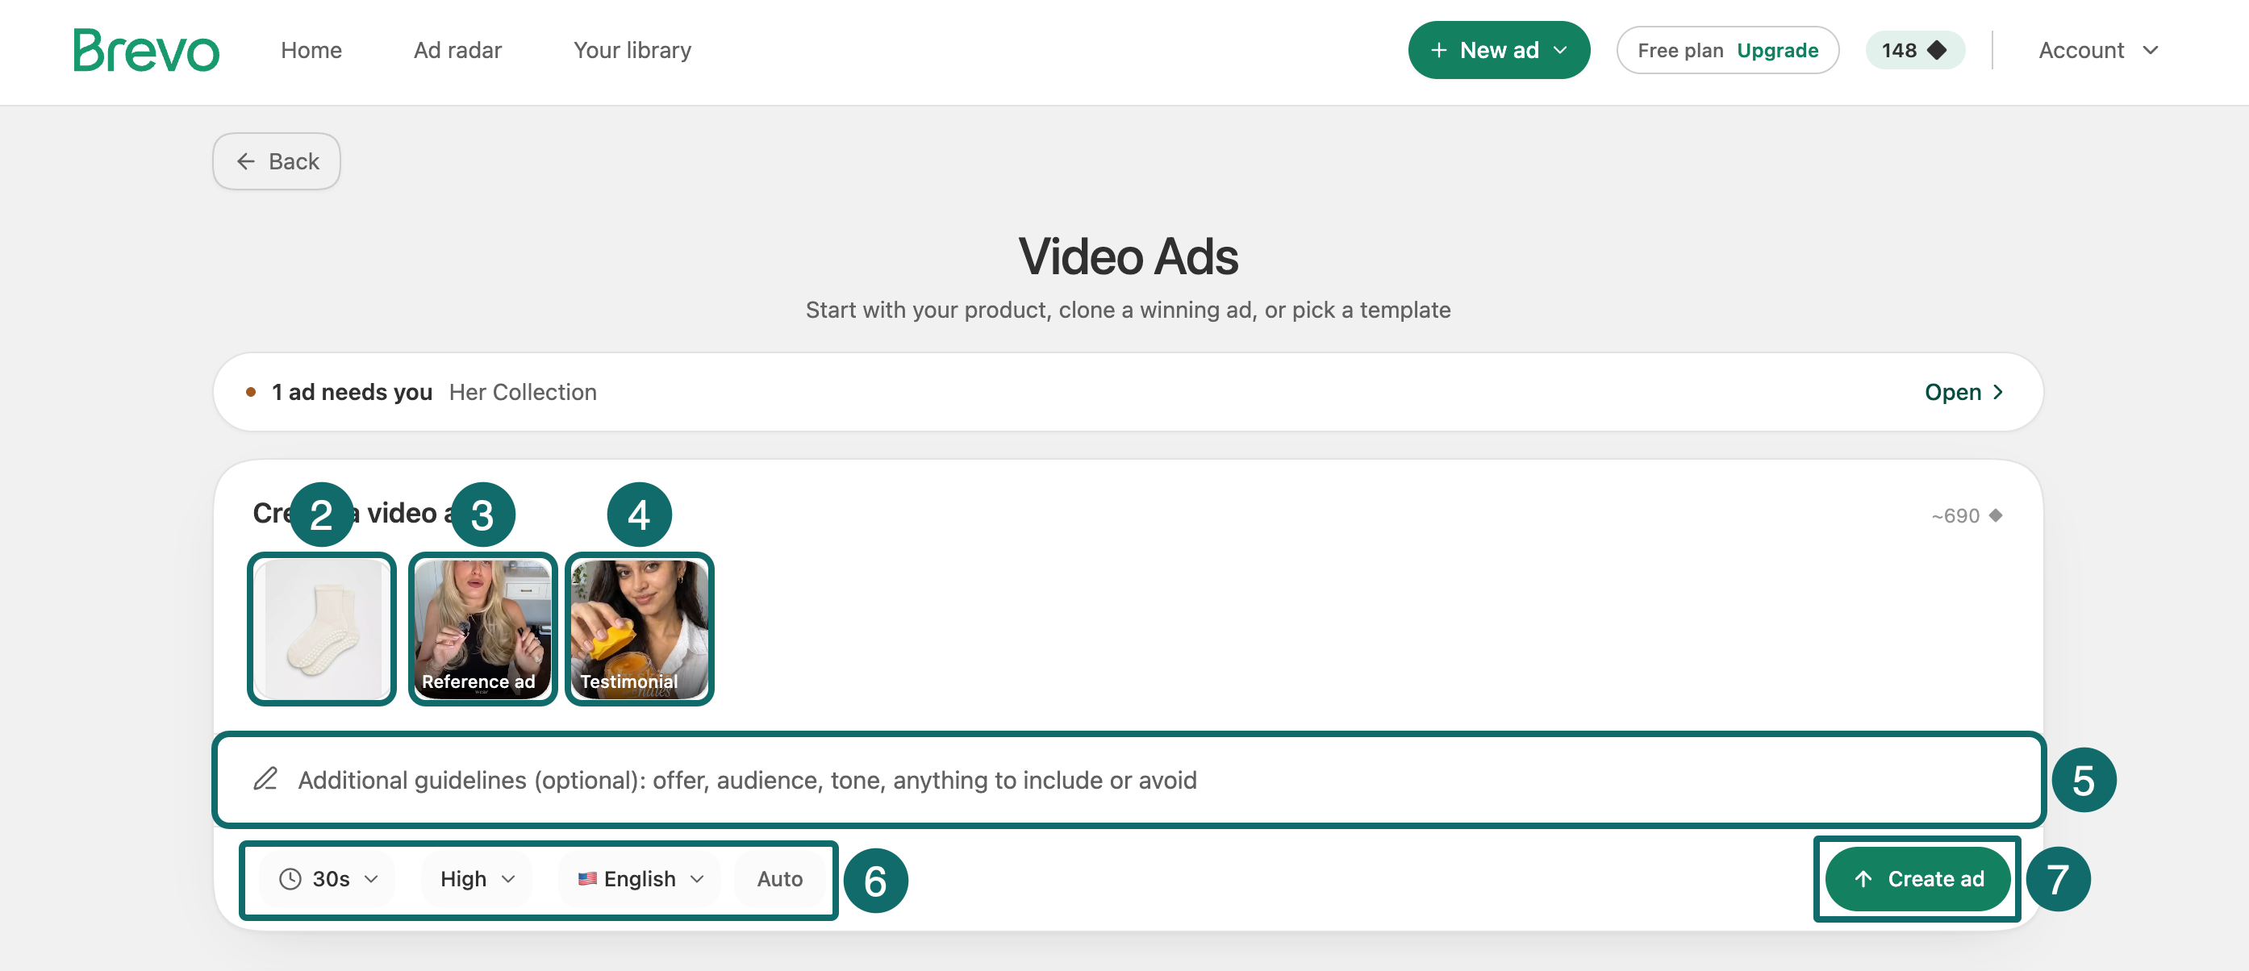Go to Ad radar
The image size is (2249, 971).
457,50
